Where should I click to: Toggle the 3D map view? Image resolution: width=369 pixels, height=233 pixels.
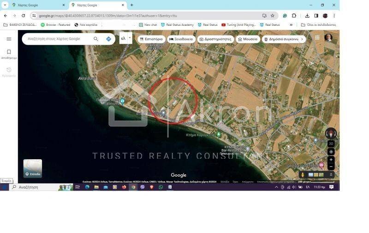331,143
